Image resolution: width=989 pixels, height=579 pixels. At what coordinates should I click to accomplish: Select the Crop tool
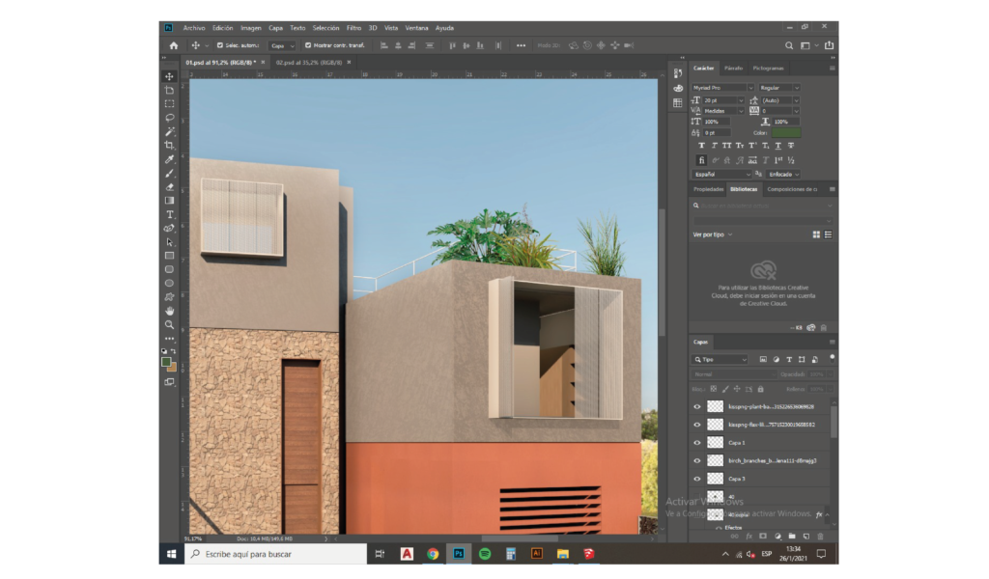(x=169, y=145)
